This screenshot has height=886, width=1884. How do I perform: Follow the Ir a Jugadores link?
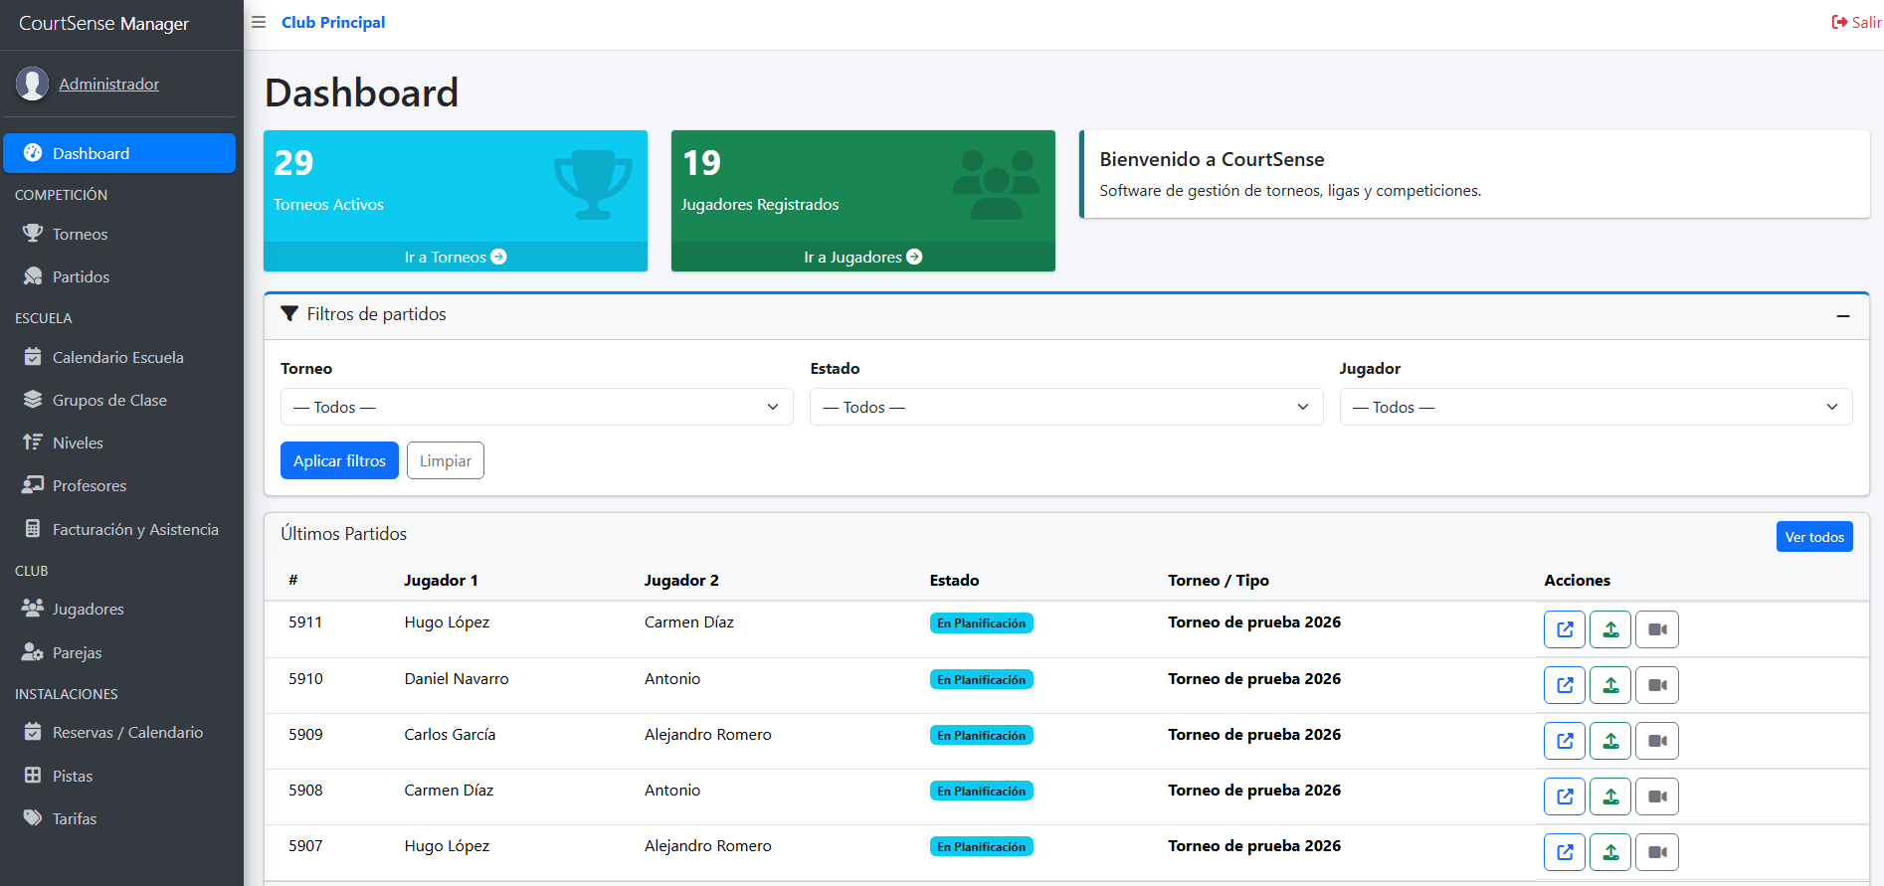pos(863,257)
